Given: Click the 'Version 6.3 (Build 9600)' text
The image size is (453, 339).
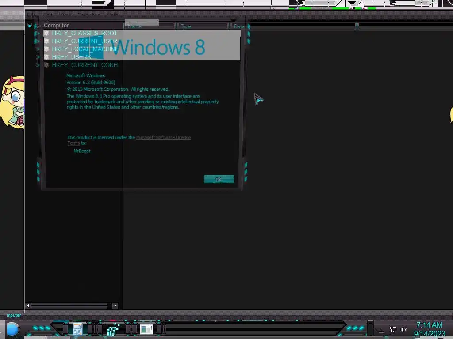Looking at the screenshot, I should [x=91, y=83].
